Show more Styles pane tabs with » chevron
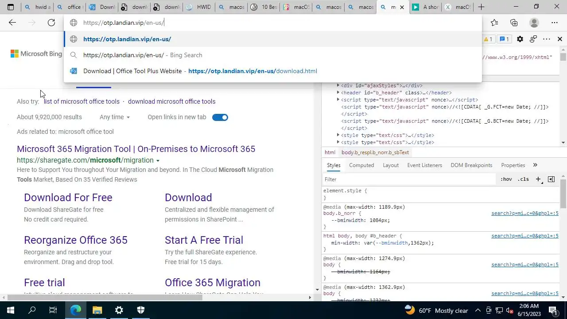This screenshot has width=567, height=319. 535,165
